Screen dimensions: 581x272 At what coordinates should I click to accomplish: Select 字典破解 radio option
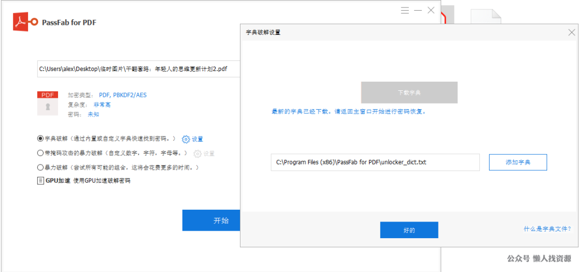click(x=40, y=139)
